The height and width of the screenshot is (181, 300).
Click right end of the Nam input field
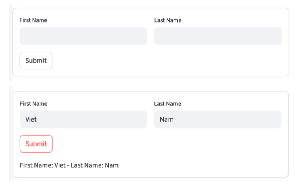[276, 119]
